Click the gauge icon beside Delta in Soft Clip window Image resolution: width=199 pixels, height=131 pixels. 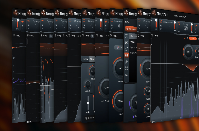pyautogui.click(x=106, y=36)
